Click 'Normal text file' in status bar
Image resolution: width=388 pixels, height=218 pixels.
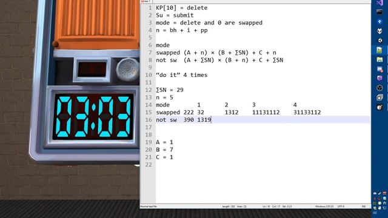point(149,206)
